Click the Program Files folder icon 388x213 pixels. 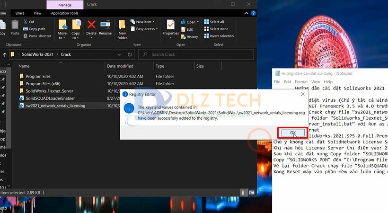[21, 76]
